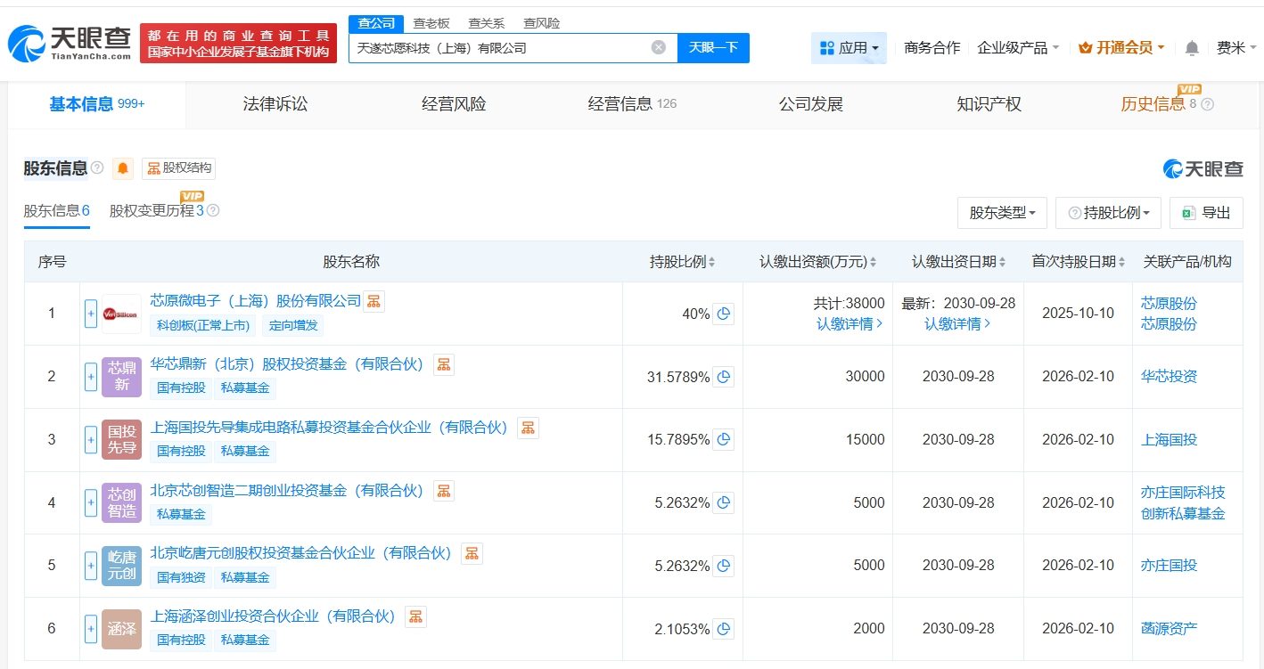Click pie chart icon for 31.5789% row
Viewport: 1264px width, 669px height.
point(724,377)
